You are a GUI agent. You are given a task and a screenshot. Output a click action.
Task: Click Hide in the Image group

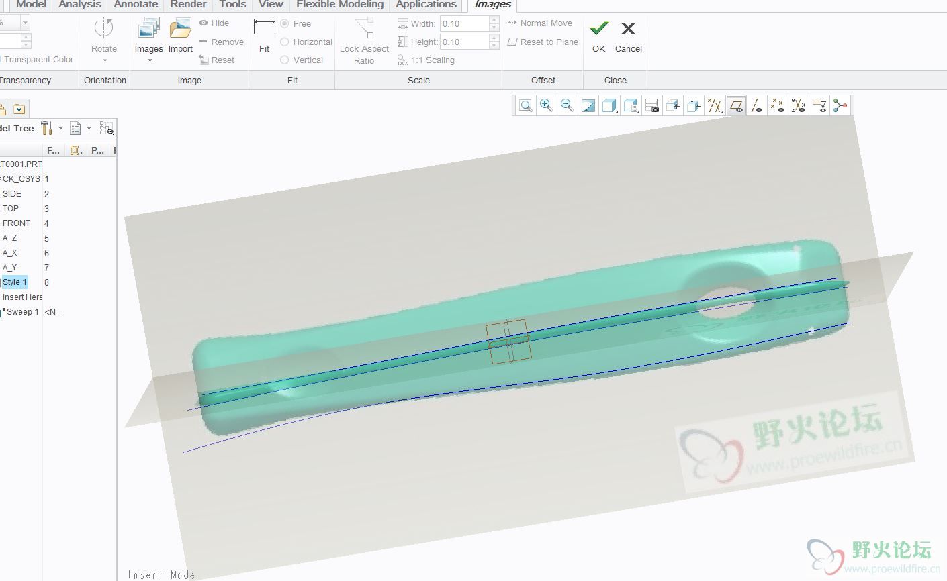point(214,23)
